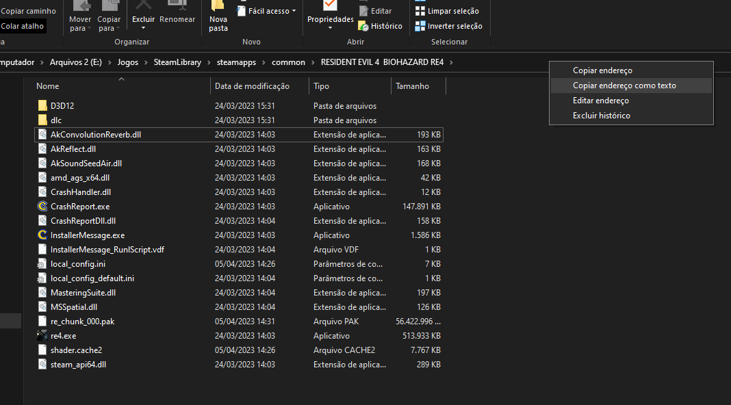The height and width of the screenshot is (405, 731).
Task: Expand breadcrumb arrow after common
Action: tap(313, 62)
